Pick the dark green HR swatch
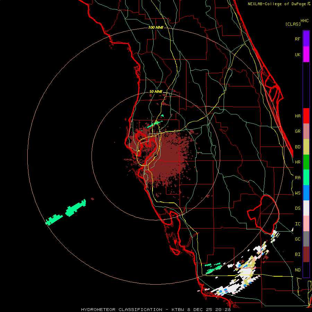This screenshot has width=312, height=312. (306, 162)
